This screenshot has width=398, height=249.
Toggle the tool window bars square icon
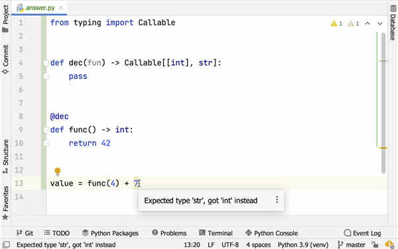6,244
